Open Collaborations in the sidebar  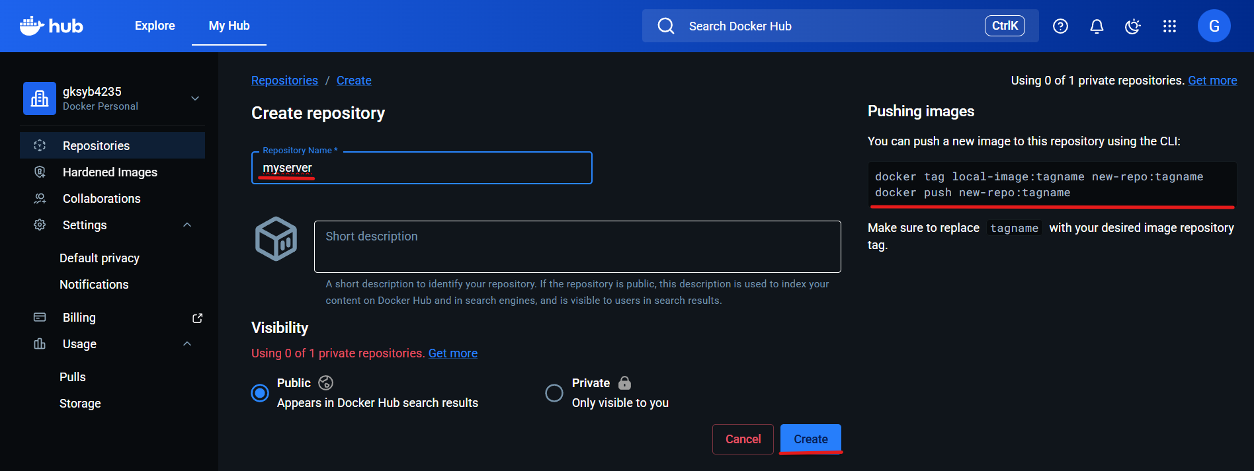pyautogui.click(x=112, y=198)
